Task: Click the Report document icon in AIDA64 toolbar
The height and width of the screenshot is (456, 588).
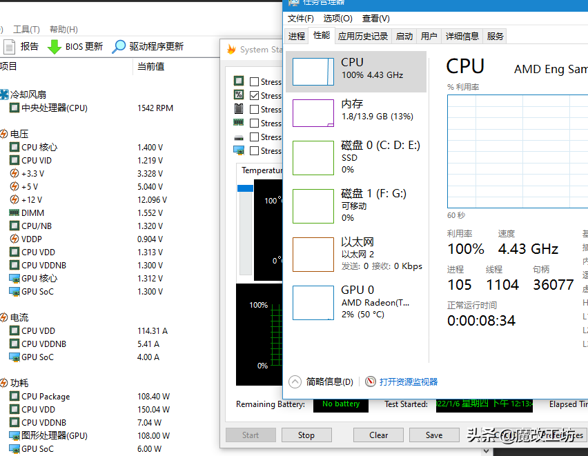Action: tap(10, 46)
